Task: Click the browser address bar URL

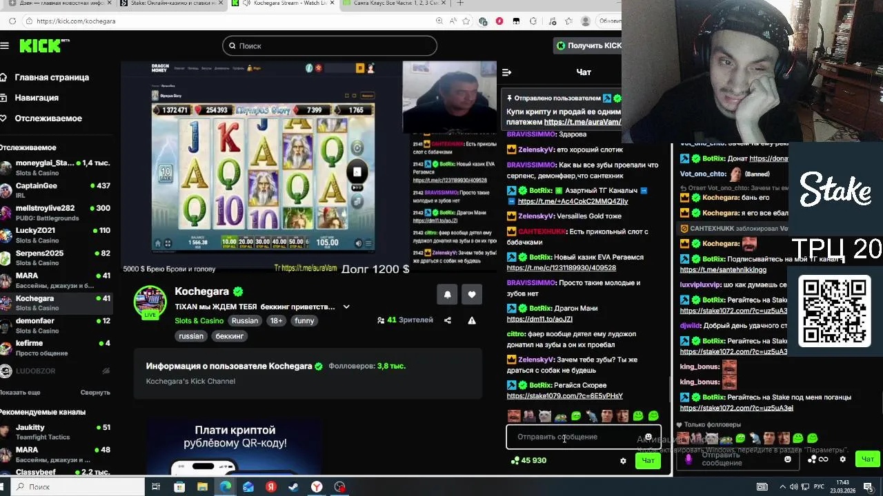Action: [76, 21]
